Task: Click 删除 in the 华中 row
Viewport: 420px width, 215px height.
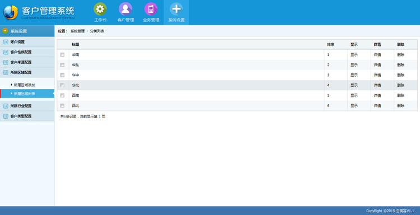Action: [401, 75]
